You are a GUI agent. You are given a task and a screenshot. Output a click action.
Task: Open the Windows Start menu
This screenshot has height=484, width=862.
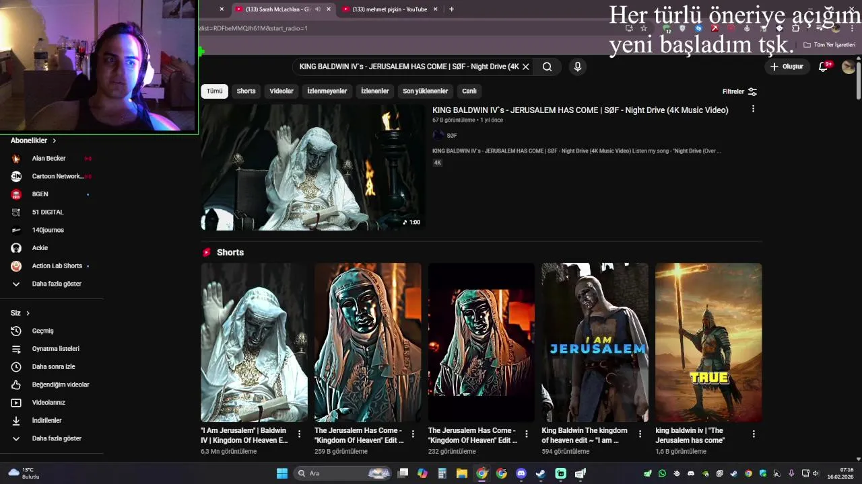282,473
